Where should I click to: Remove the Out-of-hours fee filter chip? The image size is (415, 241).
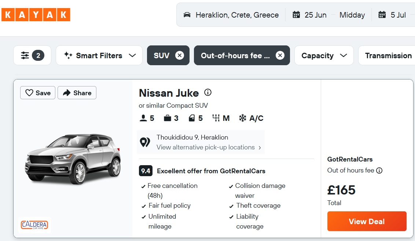(280, 55)
